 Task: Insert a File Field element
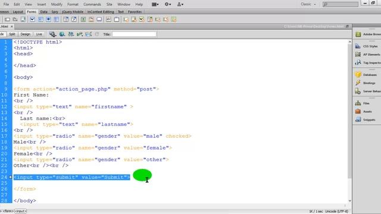(x=91, y=20)
